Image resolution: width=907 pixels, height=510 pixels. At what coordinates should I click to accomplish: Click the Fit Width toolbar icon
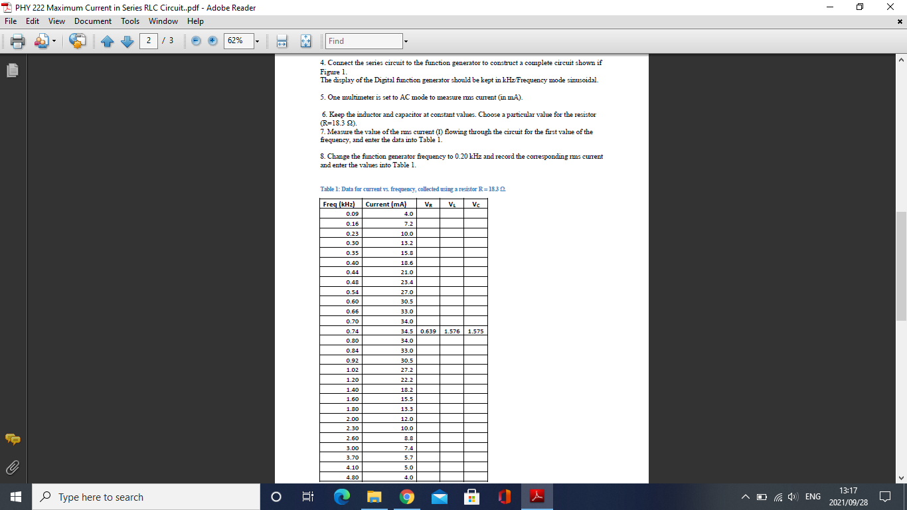point(282,41)
